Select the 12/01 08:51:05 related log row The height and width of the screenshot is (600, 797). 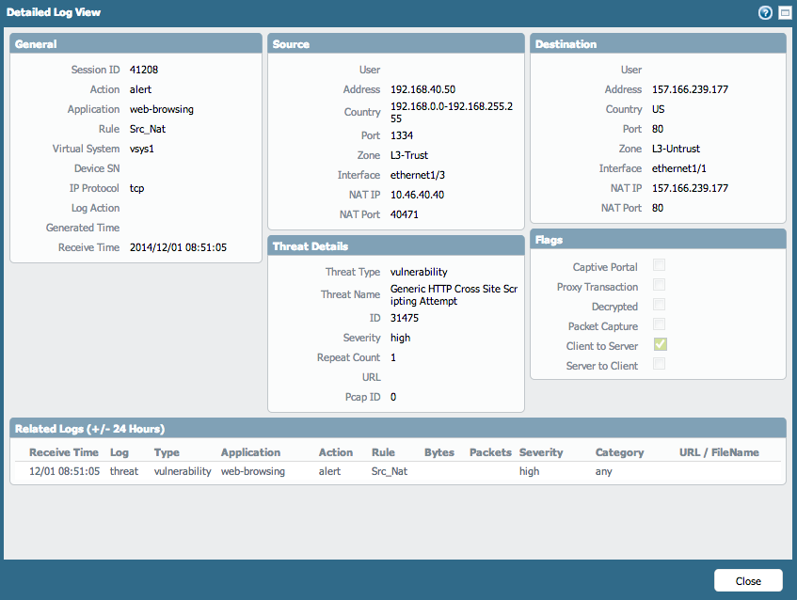coord(64,471)
